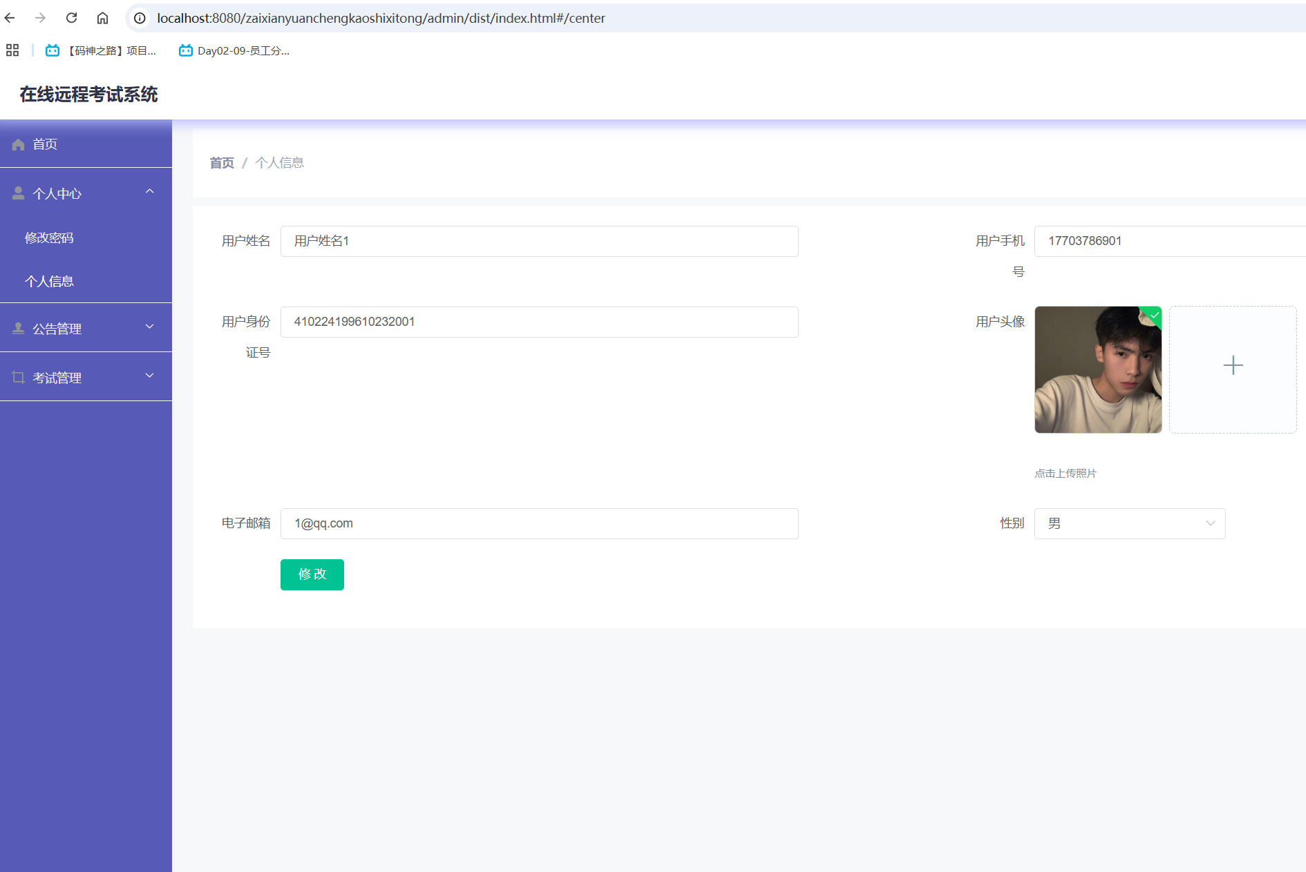Click the browser back arrow
The width and height of the screenshot is (1306, 872).
pos(10,18)
